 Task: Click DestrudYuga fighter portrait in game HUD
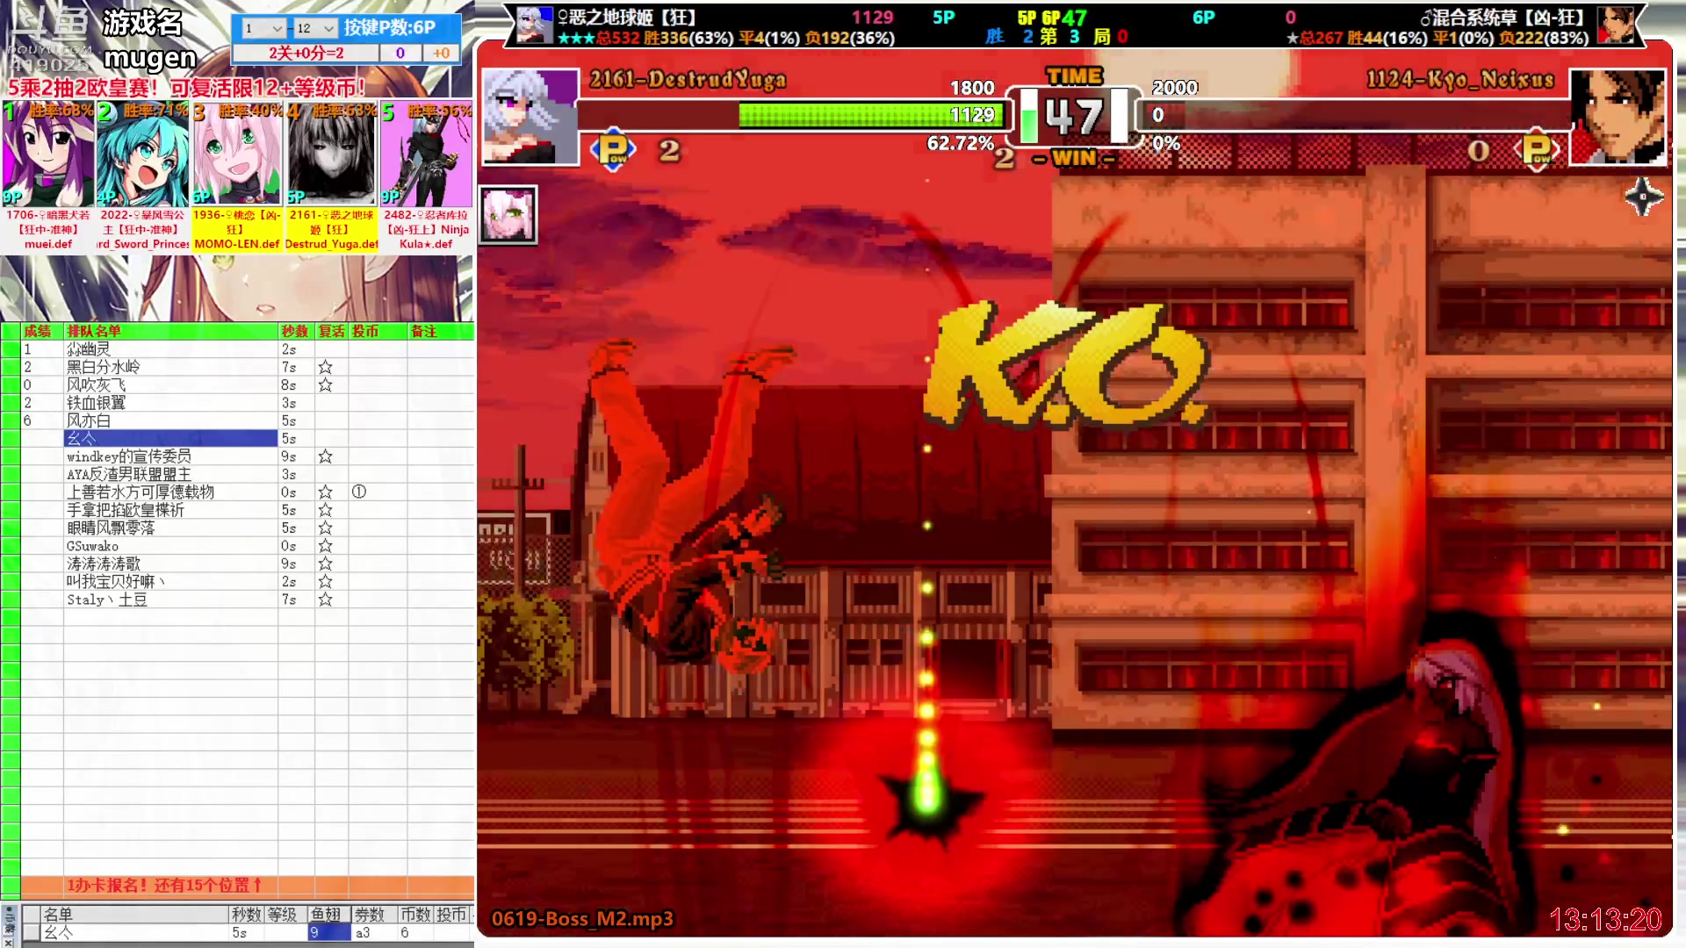tap(530, 117)
